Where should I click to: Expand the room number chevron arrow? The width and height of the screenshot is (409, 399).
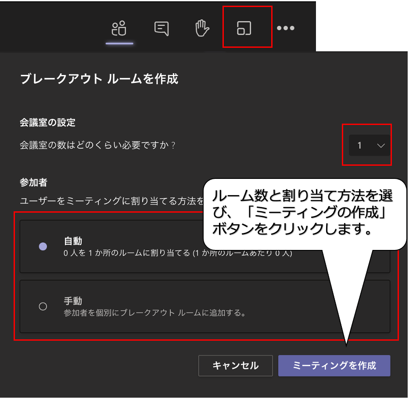coord(381,146)
